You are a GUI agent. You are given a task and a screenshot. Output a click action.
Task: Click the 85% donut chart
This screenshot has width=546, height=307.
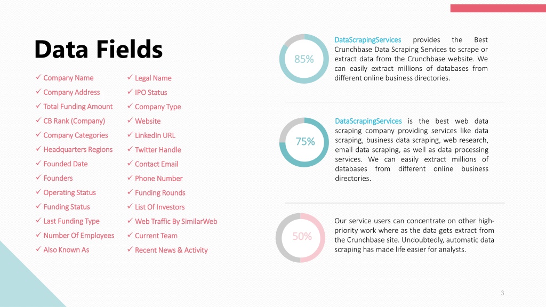(304, 59)
